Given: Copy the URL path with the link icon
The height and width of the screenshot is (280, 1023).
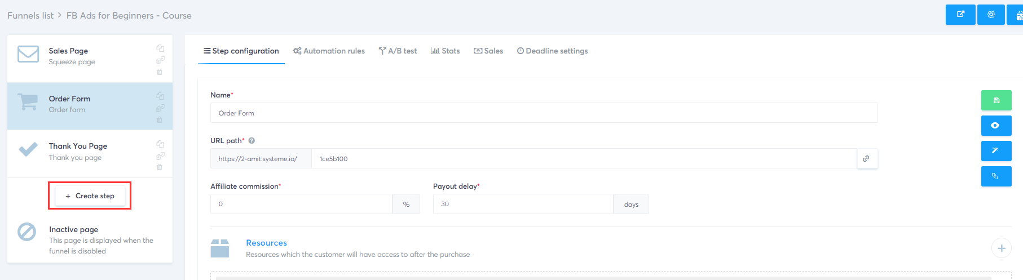Looking at the screenshot, I should 866,158.
